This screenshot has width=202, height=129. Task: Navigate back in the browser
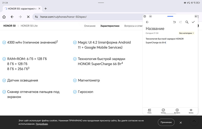12,17
